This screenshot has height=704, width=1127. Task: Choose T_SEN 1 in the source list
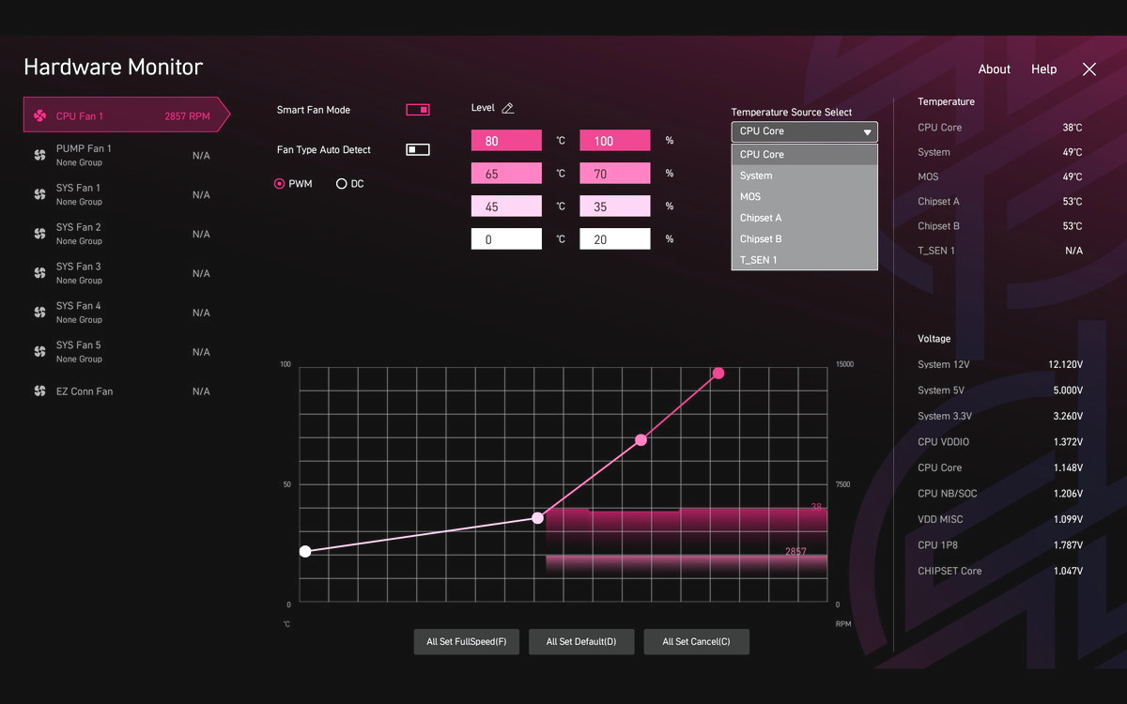pos(805,260)
